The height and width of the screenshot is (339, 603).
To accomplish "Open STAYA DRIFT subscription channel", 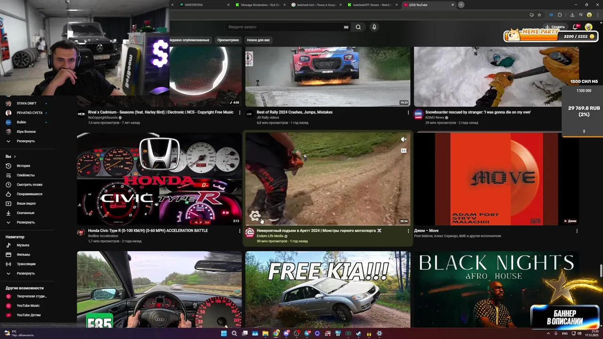I will (26, 103).
